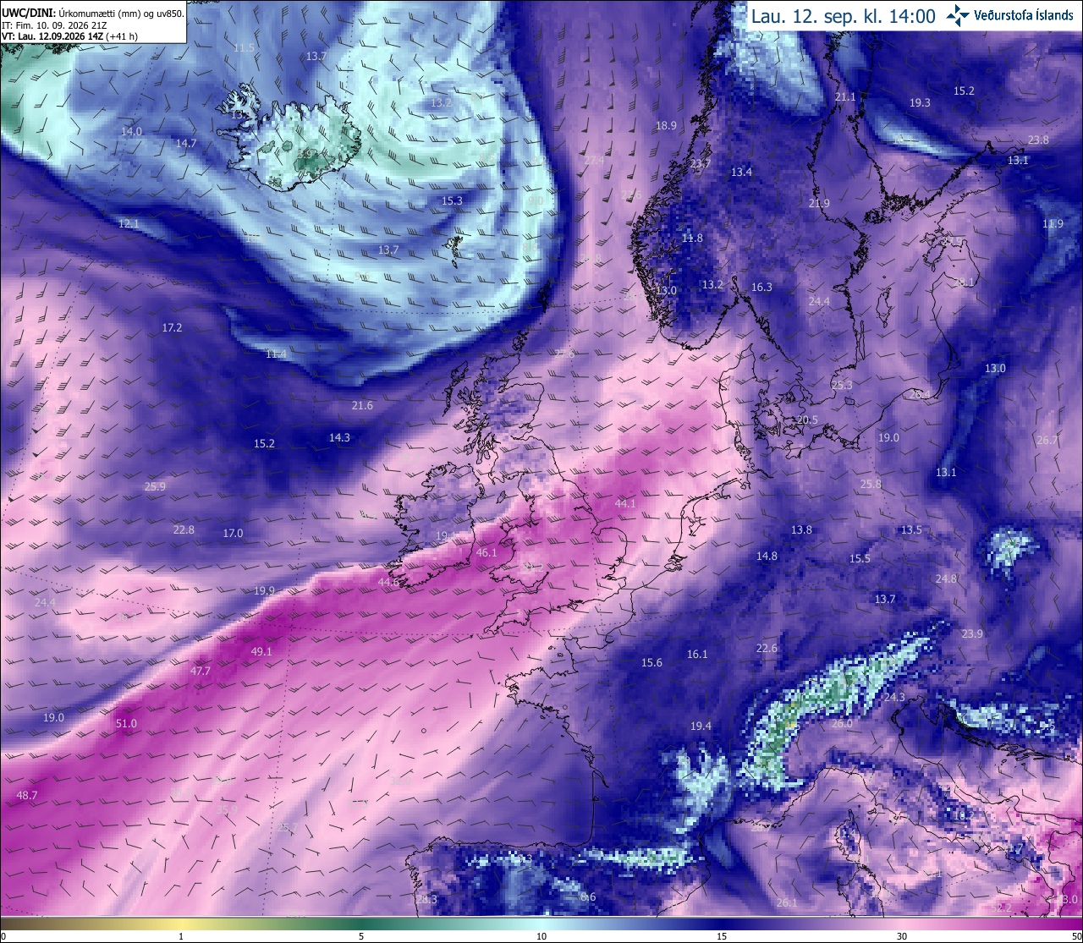The width and height of the screenshot is (1083, 943).
Task: Click the 23.8 value near top right
Action: [x=1038, y=140]
